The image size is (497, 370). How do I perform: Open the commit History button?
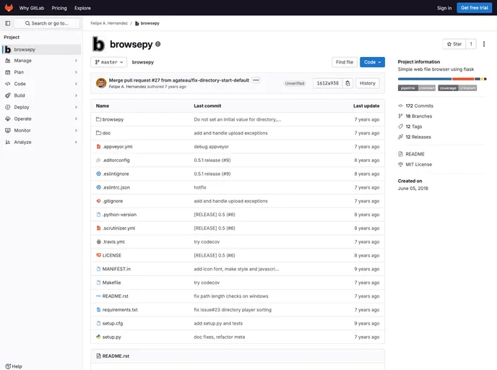click(368, 83)
